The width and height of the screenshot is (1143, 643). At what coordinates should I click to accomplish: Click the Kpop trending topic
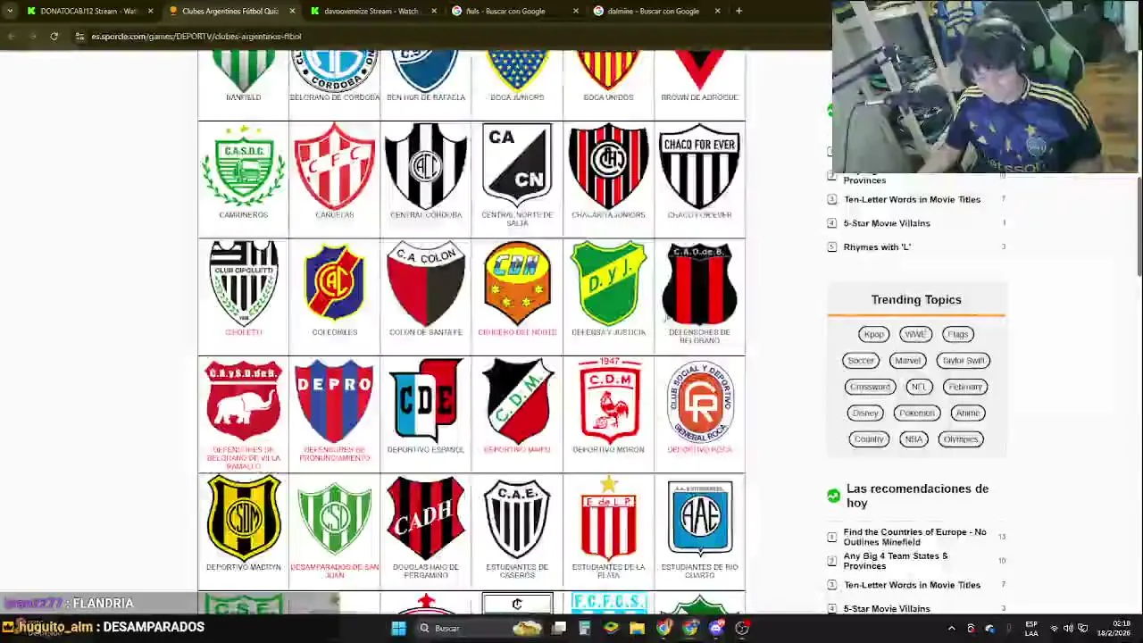tap(873, 334)
